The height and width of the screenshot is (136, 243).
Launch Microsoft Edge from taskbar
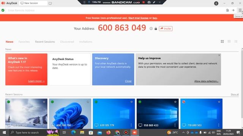click(x=73, y=133)
